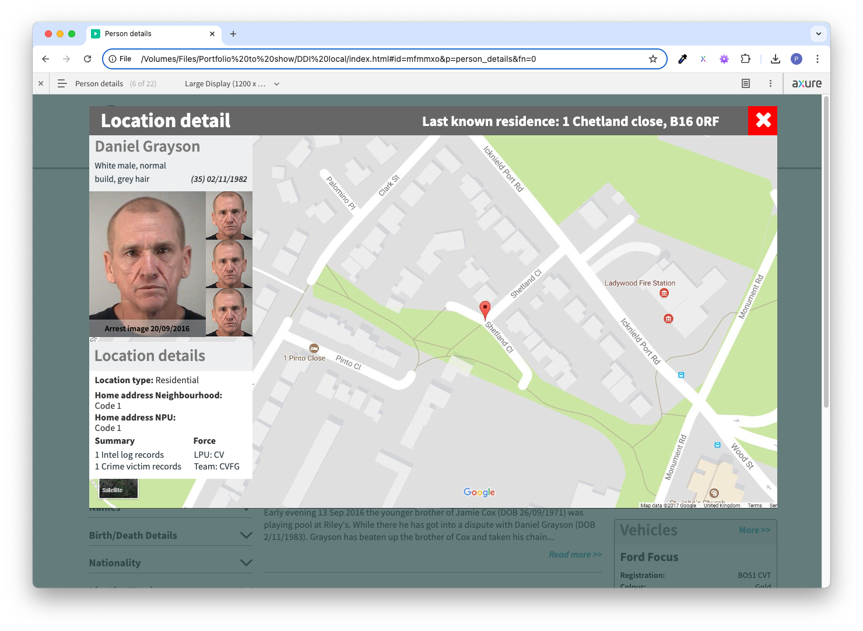Go forward with the browser forward arrow
Screen dimensions: 863x631
click(x=66, y=59)
